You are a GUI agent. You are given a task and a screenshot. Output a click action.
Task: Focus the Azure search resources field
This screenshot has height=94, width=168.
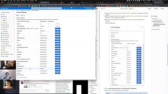46,8
